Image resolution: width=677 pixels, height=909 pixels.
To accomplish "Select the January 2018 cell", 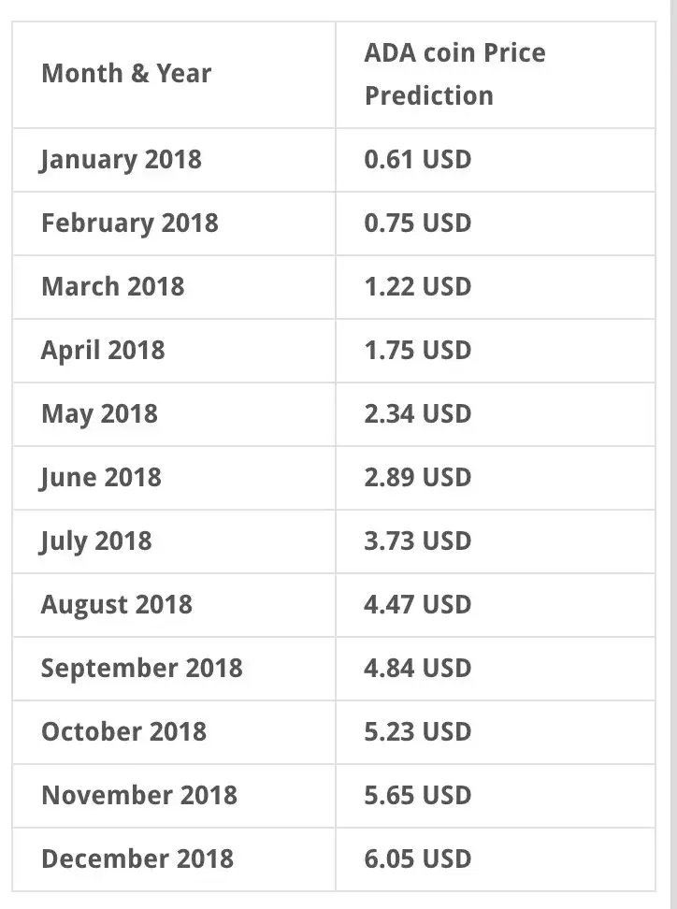I will [x=121, y=159].
